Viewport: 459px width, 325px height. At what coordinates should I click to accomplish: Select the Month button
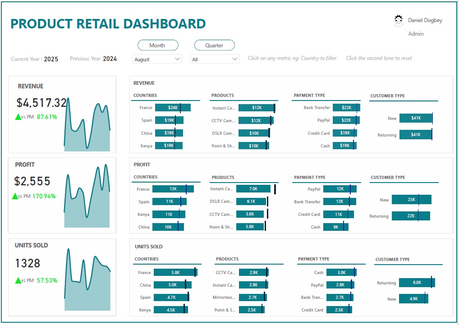(x=158, y=46)
